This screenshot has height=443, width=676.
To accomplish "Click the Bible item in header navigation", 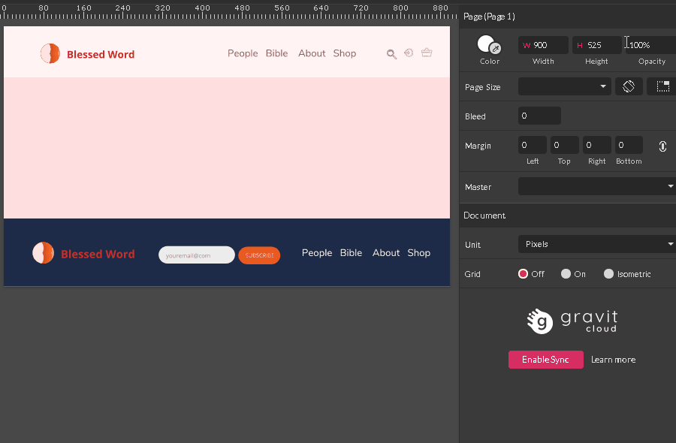I will click(276, 53).
